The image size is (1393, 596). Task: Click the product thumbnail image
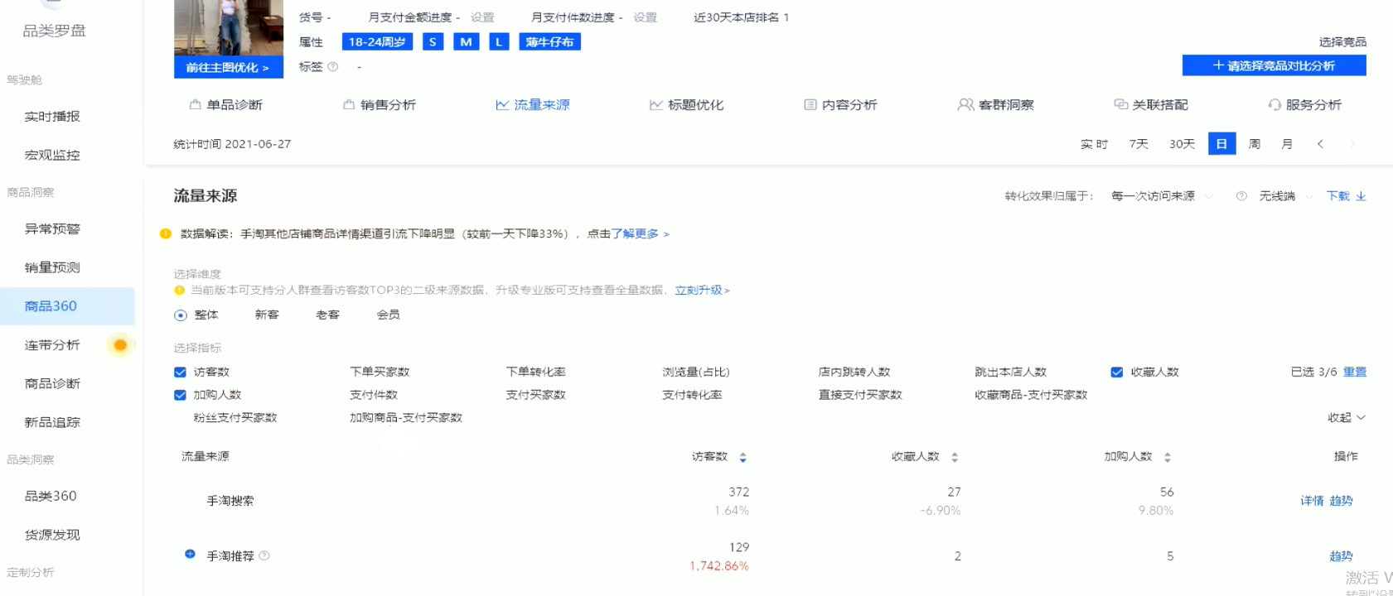pos(228,28)
